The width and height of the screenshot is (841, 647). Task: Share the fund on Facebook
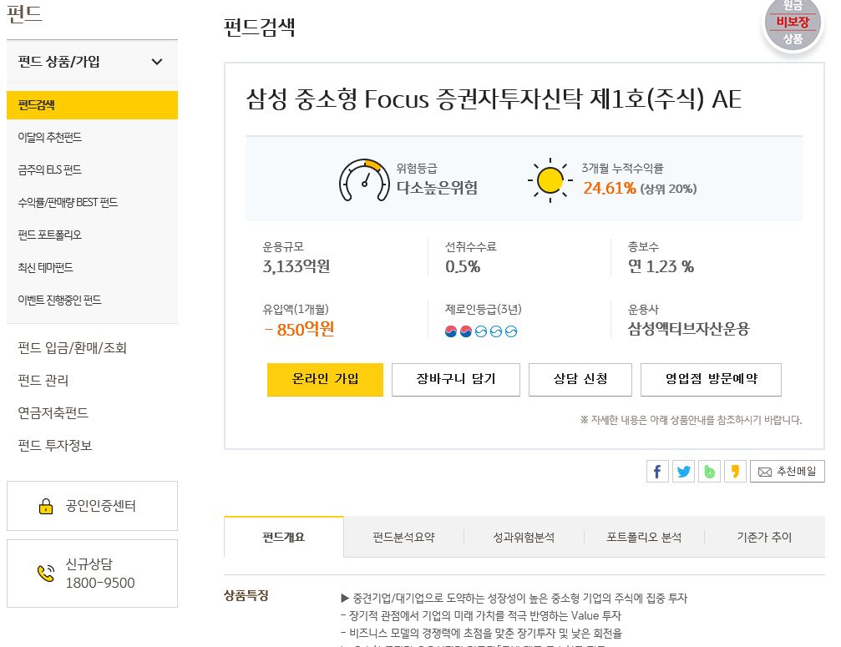657,472
